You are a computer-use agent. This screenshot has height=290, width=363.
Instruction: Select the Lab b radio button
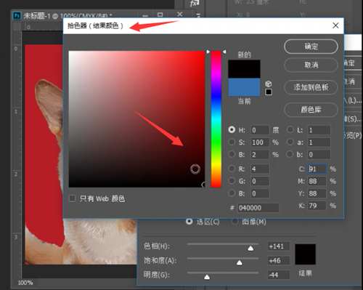tap(290, 154)
